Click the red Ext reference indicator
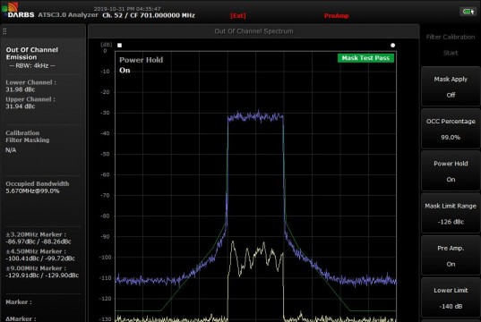 (238, 15)
